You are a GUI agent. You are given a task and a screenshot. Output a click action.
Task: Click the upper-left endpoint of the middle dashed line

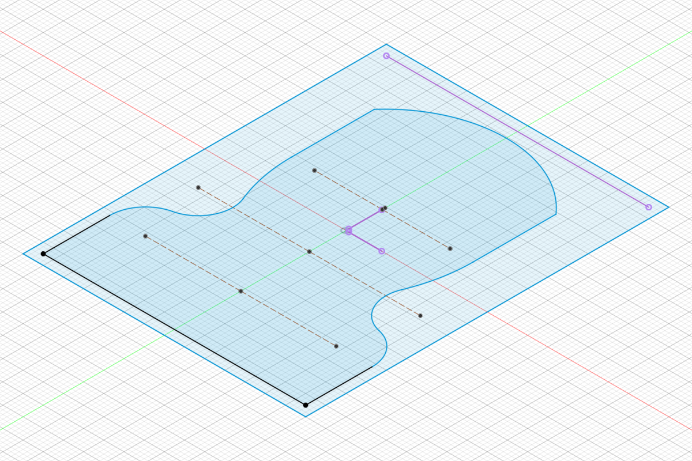point(198,187)
